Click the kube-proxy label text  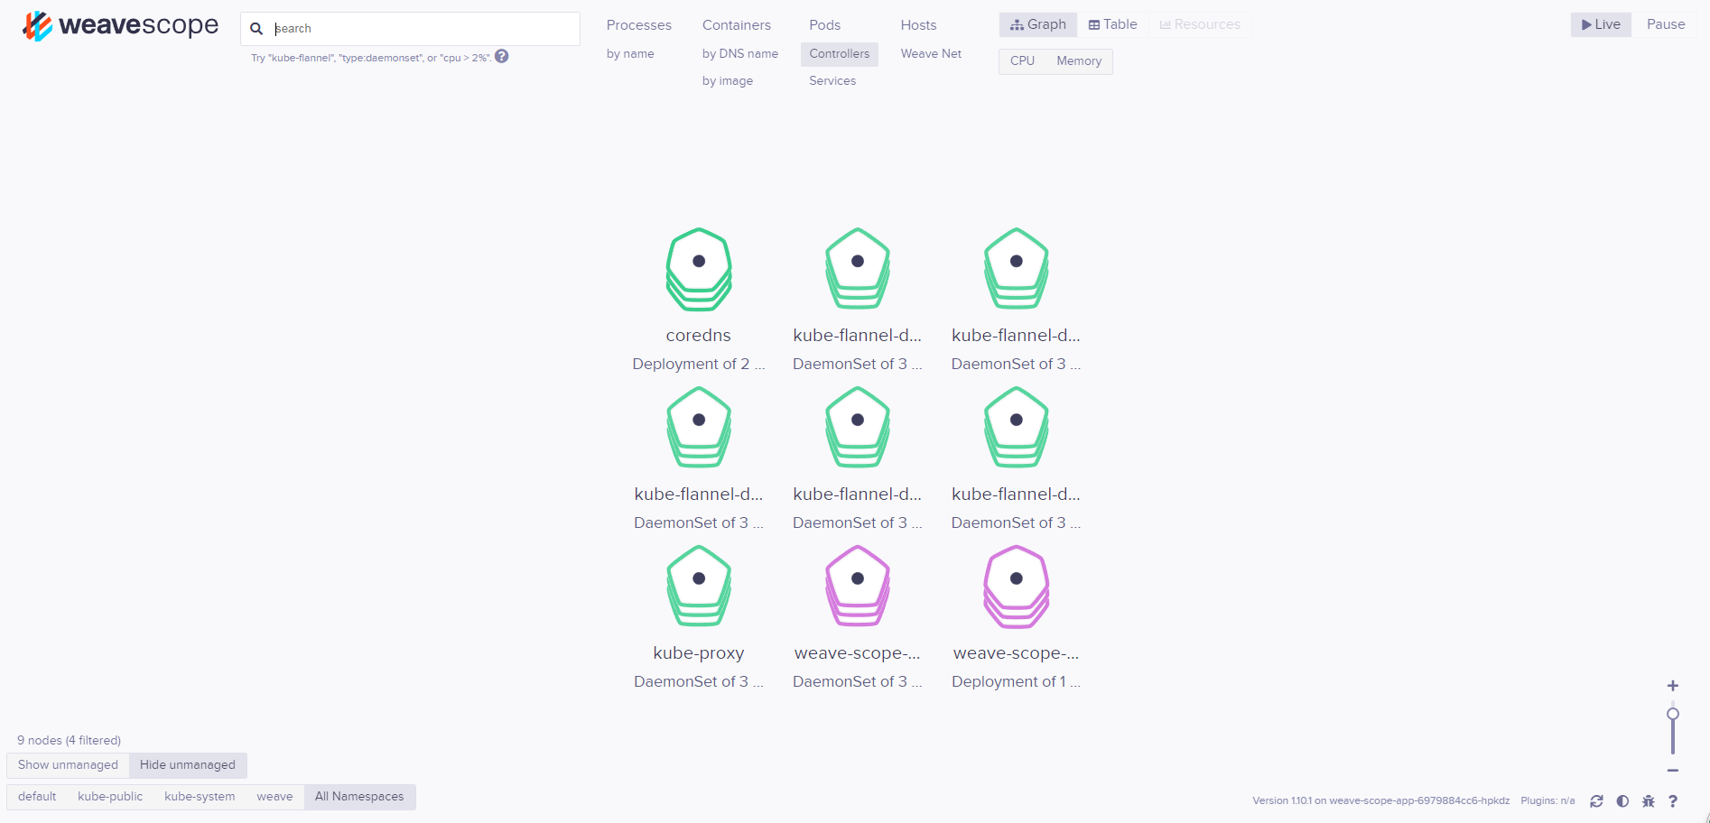(699, 653)
